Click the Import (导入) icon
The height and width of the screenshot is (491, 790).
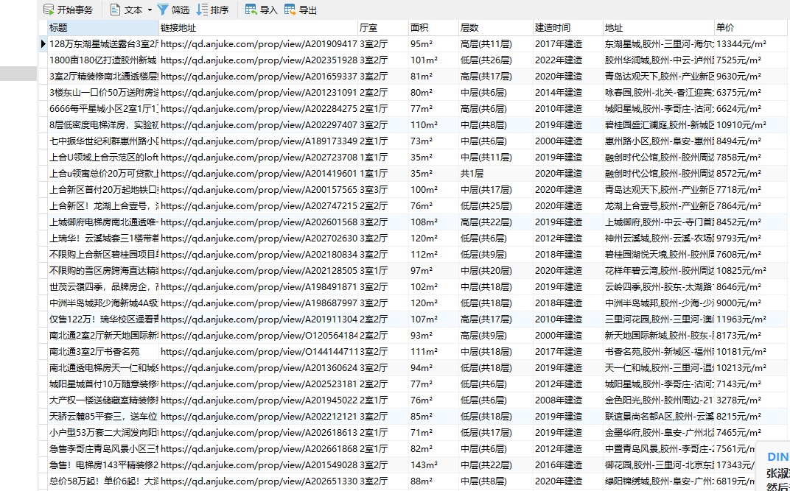(251, 10)
